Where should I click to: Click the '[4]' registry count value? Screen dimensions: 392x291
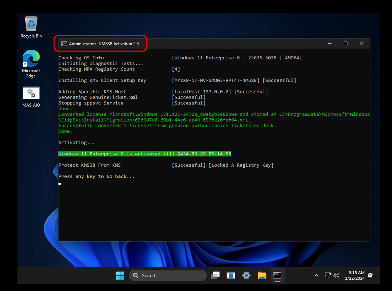click(x=176, y=69)
